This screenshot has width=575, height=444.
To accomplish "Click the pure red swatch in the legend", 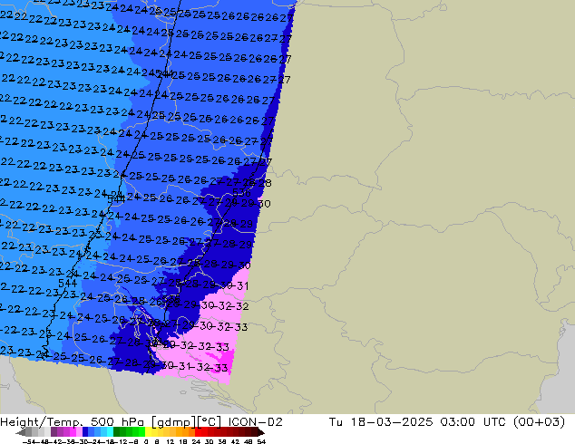I will 198,432.
